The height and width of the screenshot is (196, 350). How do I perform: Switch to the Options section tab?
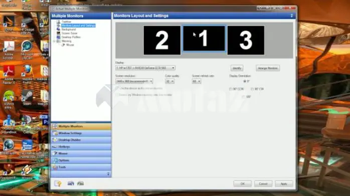pyautogui.click(x=81, y=160)
